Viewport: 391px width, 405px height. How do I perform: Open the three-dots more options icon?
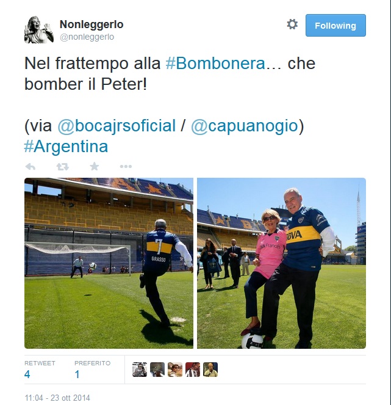pos(126,167)
